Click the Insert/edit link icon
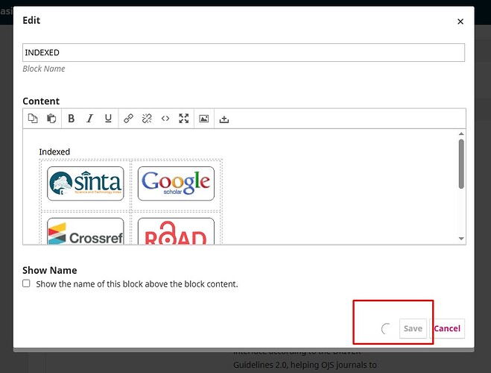 (128, 119)
